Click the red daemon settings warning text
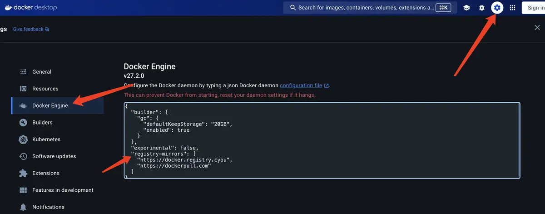545x214 pixels. pyautogui.click(x=219, y=95)
